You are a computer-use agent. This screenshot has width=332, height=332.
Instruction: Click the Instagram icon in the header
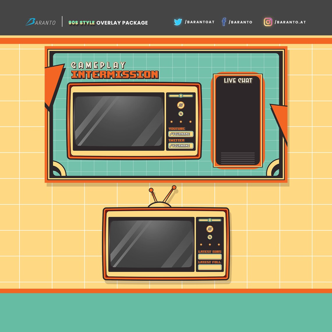(x=268, y=22)
